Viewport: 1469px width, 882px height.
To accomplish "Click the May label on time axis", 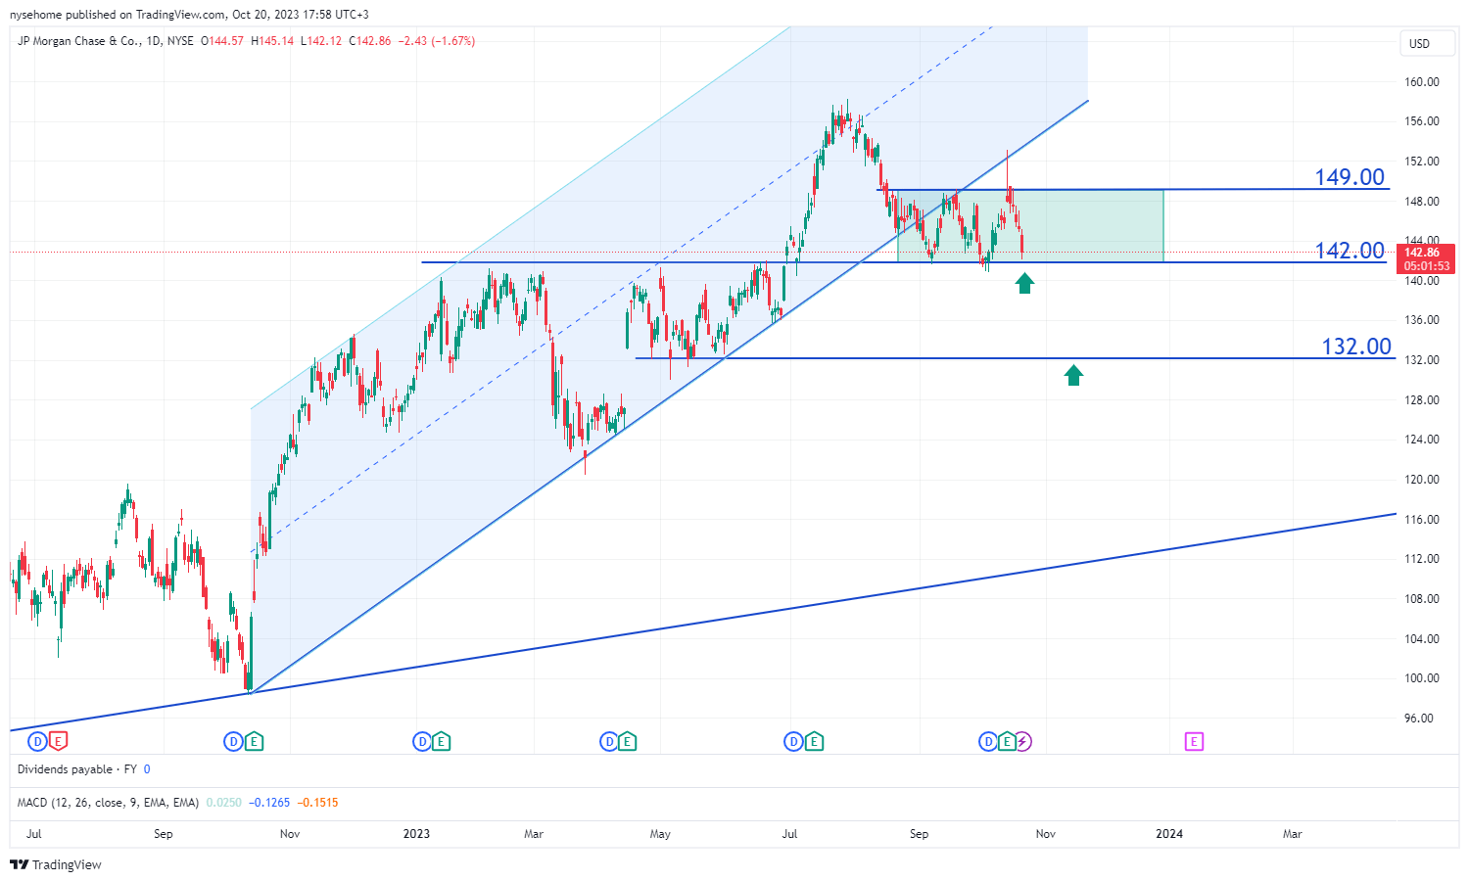I will [x=660, y=834].
